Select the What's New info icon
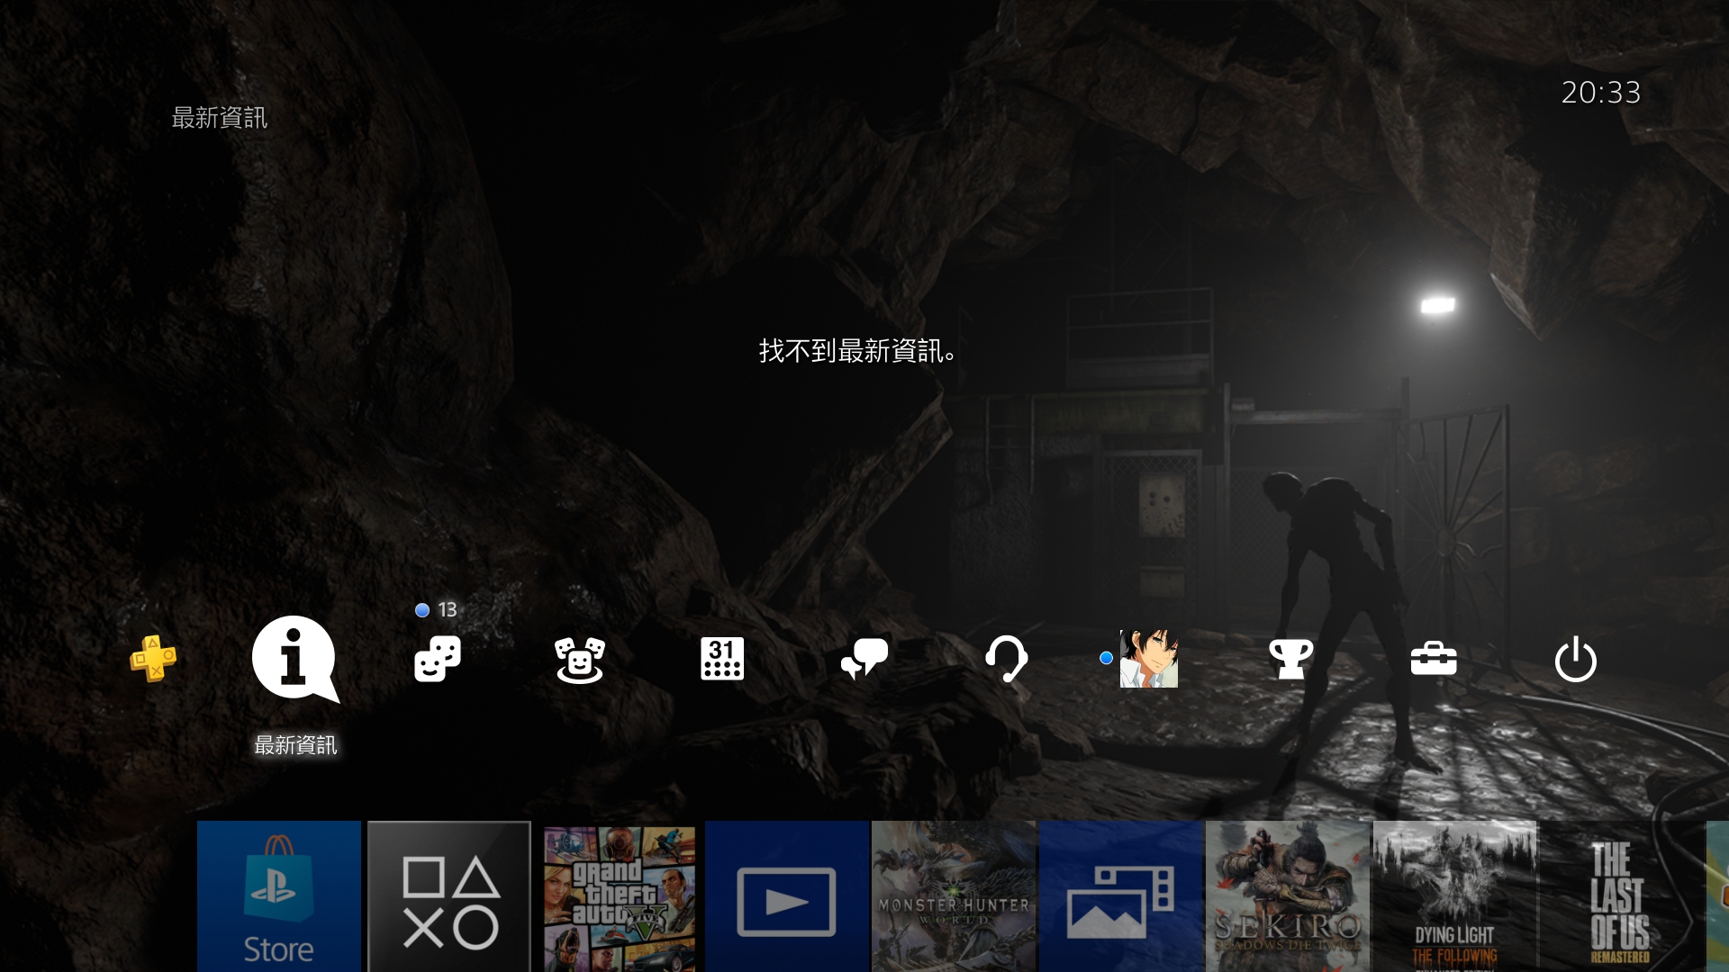This screenshot has height=972, width=1729. tap(295, 659)
